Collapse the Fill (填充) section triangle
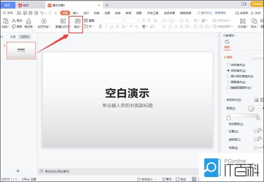The image size is (264, 182). pyautogui.click(x=225, y=57)
